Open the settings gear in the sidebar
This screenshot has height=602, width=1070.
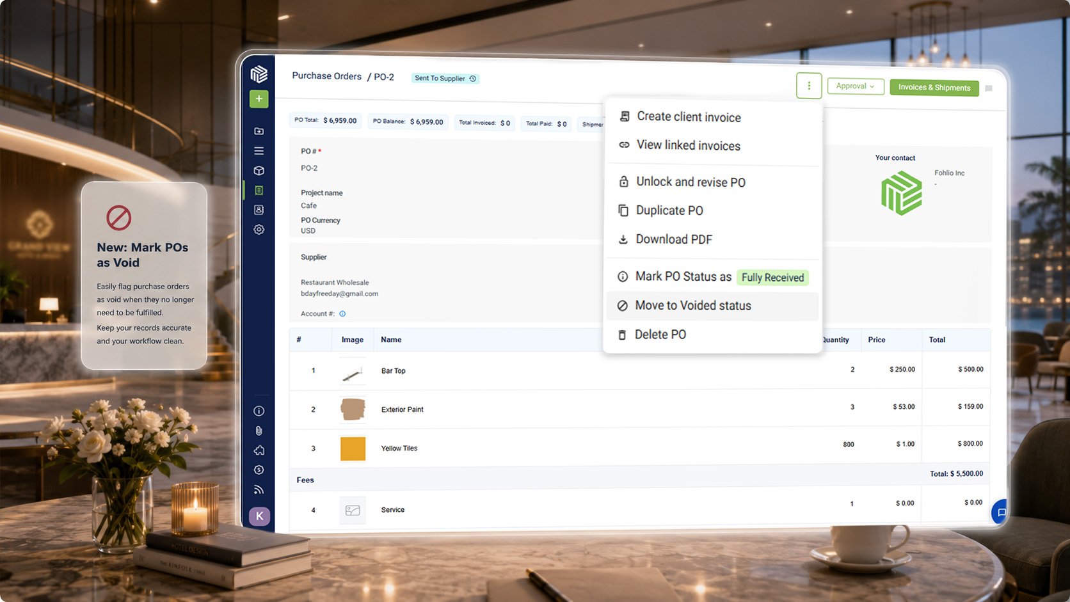pyautogui.click(x=259, y=229)
